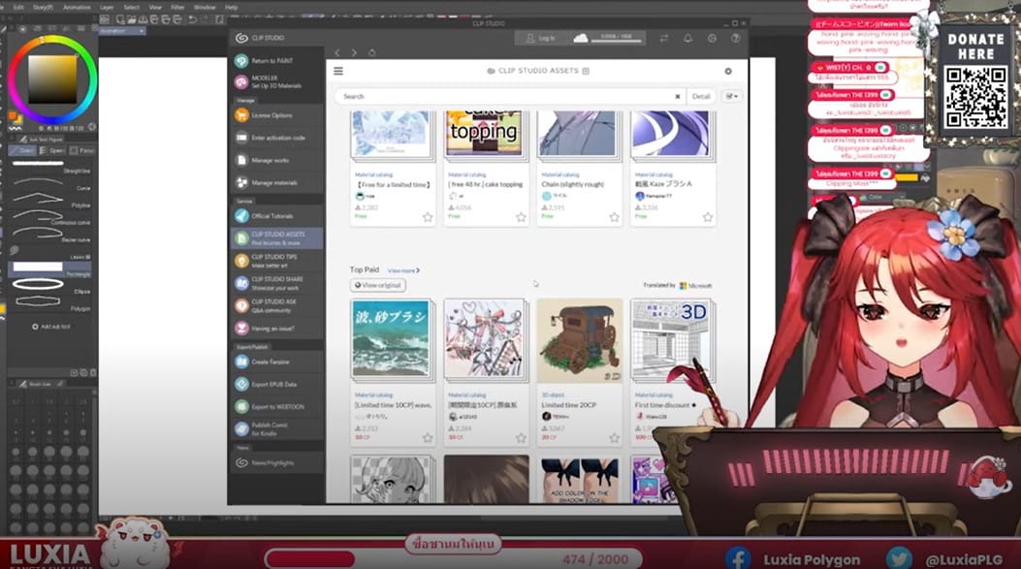Open News/Highlights in the sidebar
This screenshot has height=569, width=1021.
(276, 463)
